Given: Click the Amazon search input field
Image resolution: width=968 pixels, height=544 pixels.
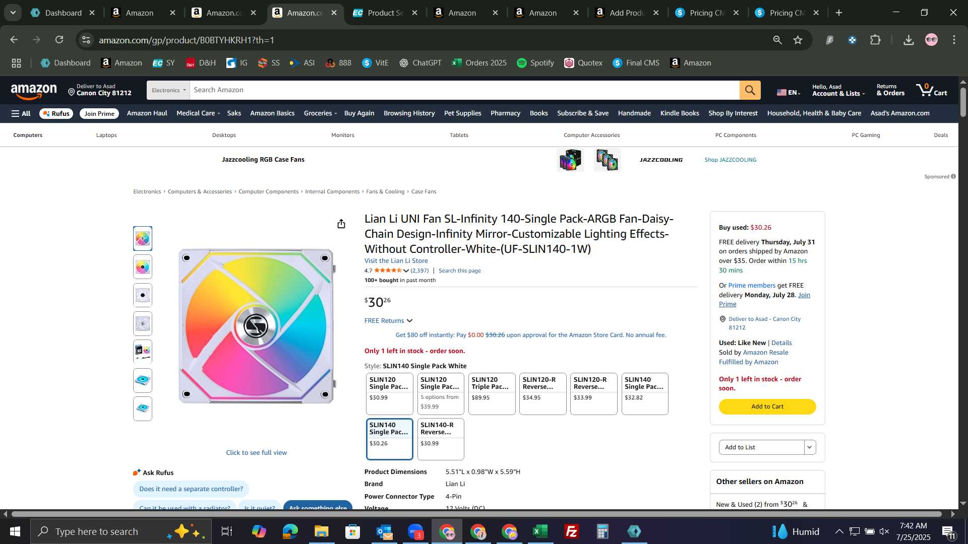Looking at the screenshot, I should (x=464, y=90).
